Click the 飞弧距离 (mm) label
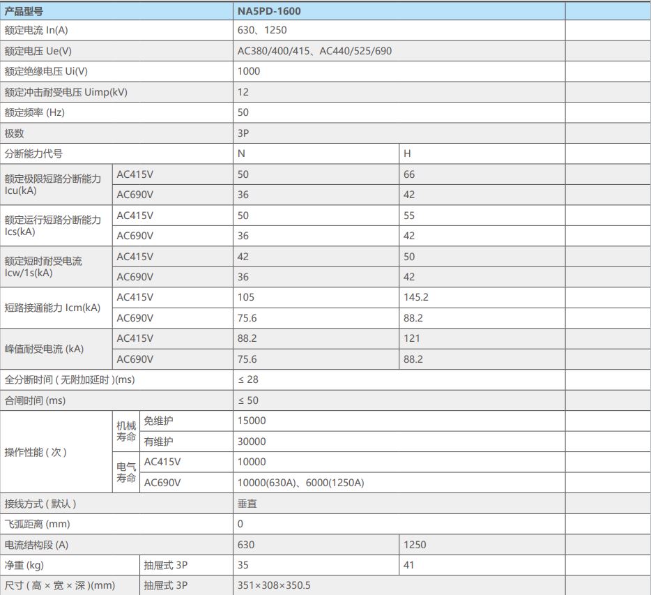651x595 pixels. pos(38,525)
